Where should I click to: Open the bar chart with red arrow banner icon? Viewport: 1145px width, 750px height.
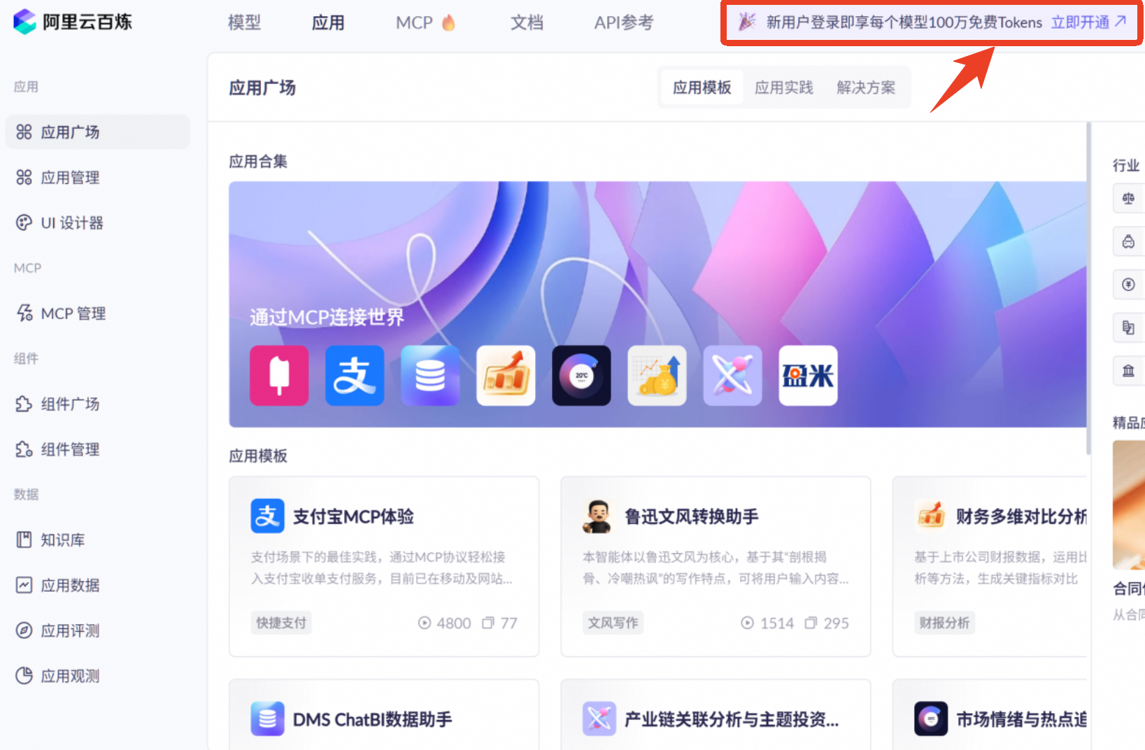click(x=506, y=376)
